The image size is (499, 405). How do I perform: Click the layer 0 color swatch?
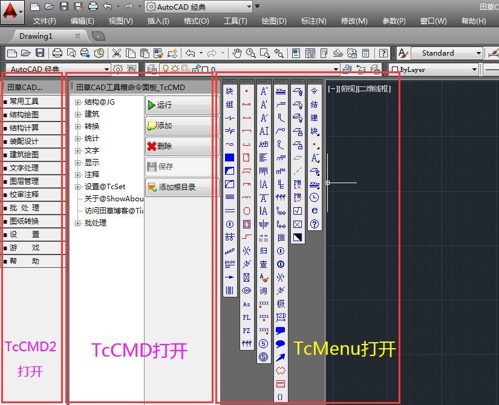point(205,70)
